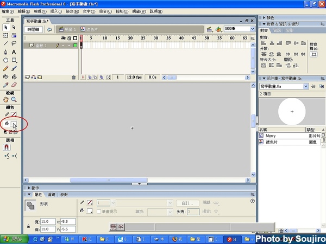The height and width of the screenshot is (244, 326).
Task: Toggle the layer outline green square
Action: (76, 46)
